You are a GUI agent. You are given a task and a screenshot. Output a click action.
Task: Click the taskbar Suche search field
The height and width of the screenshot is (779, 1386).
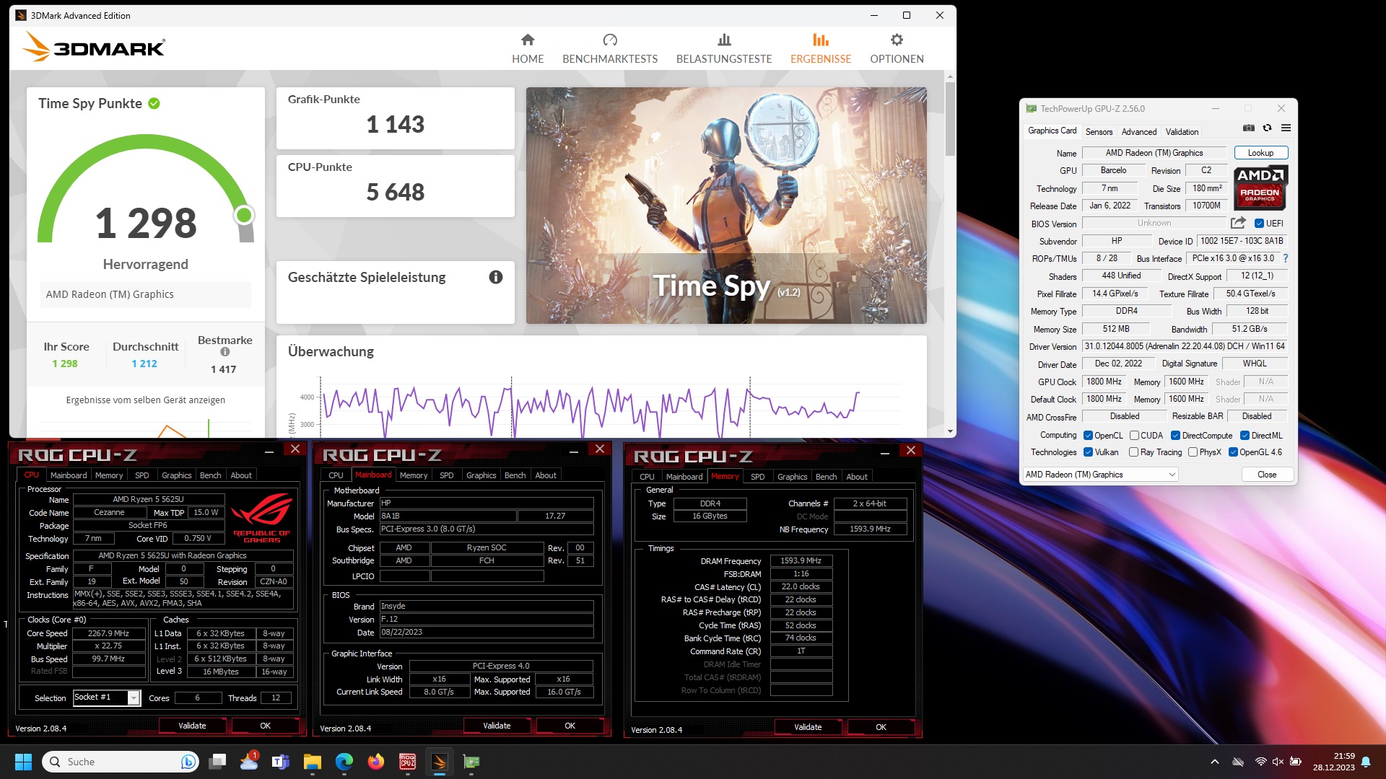click(x=120, y=762)
